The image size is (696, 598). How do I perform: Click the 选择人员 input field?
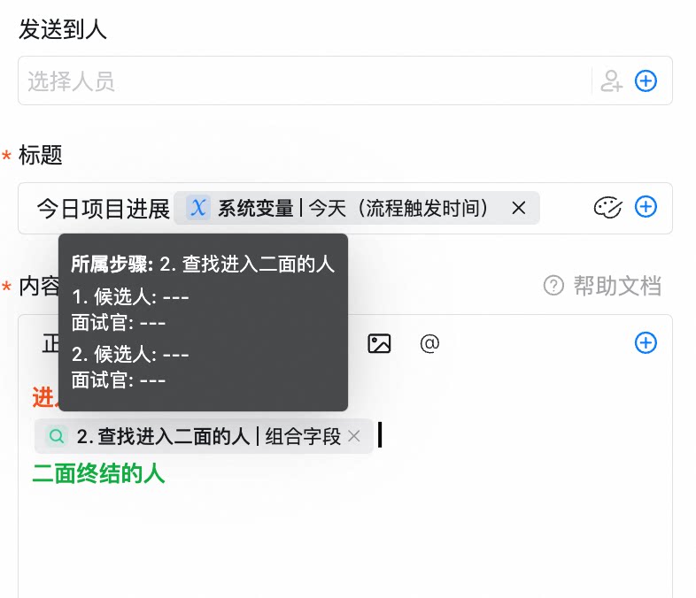(x=305, y=80)
